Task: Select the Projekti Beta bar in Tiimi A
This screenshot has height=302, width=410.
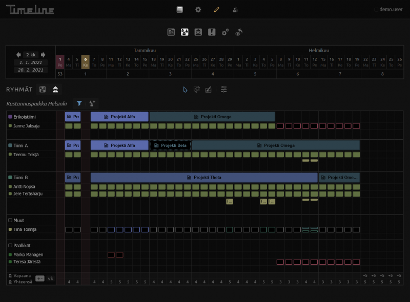Action: point(170,145)
